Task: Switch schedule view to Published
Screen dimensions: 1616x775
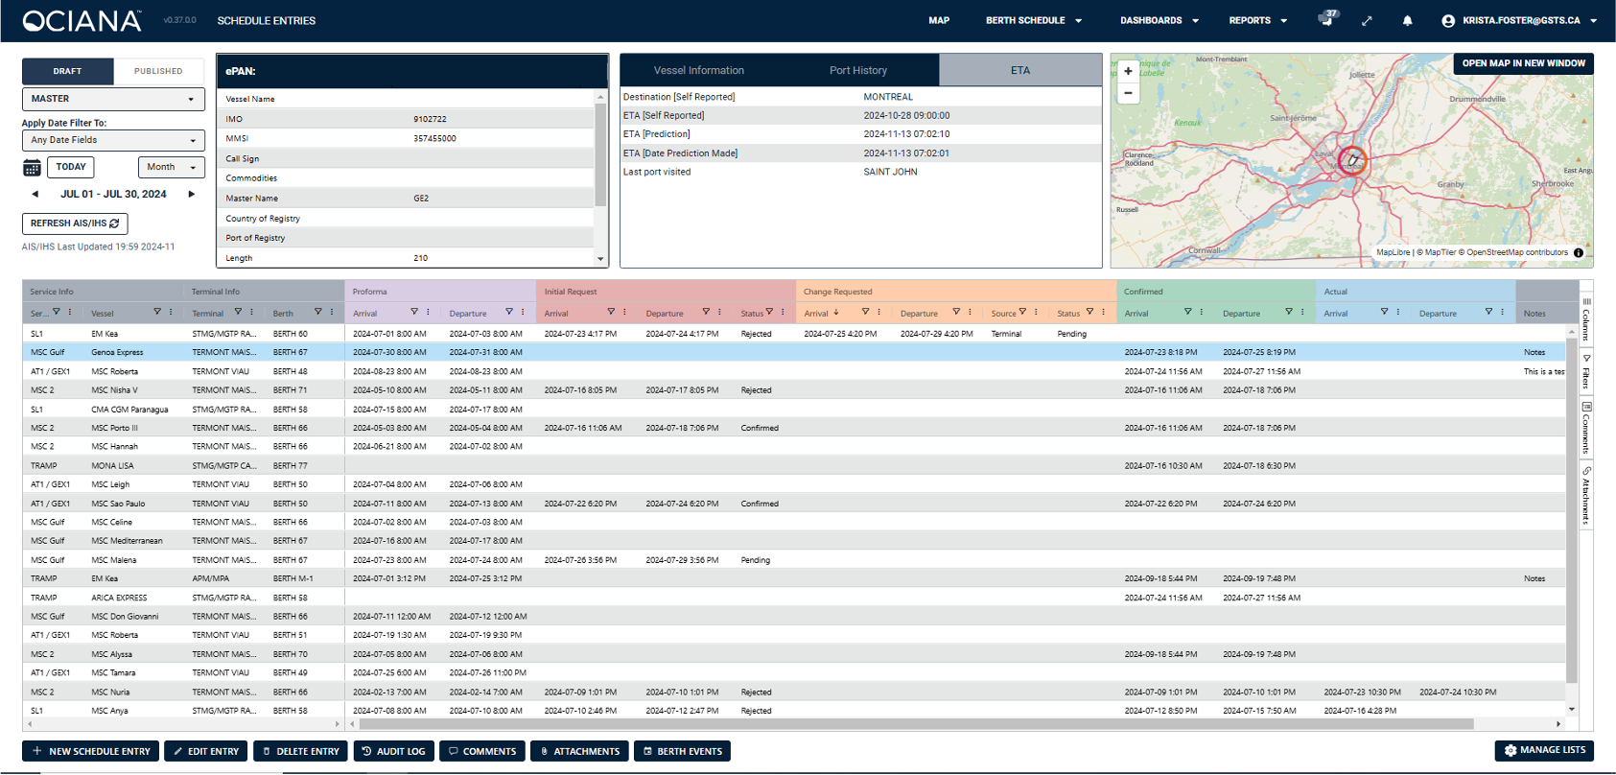Action: (158, 71)
